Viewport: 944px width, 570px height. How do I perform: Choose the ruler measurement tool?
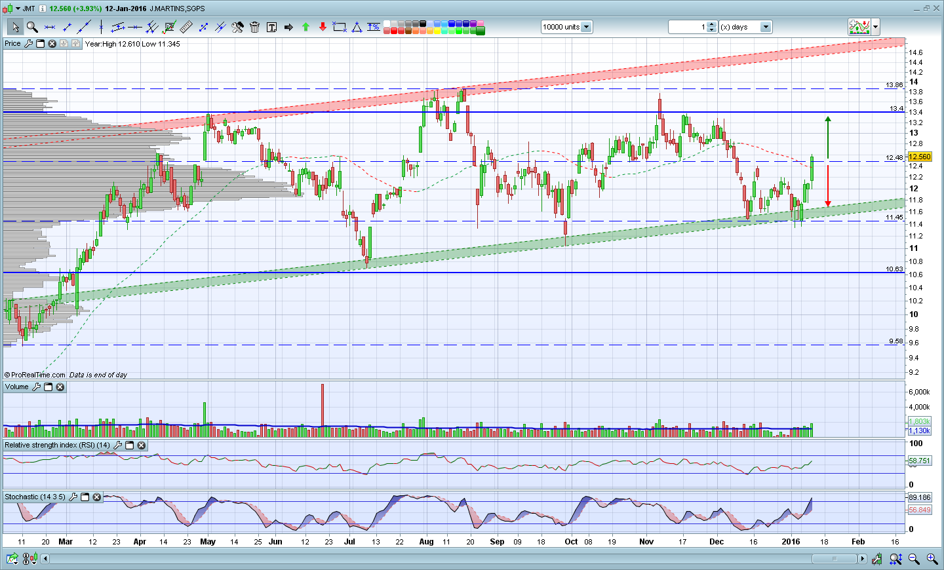coord(186,27)
